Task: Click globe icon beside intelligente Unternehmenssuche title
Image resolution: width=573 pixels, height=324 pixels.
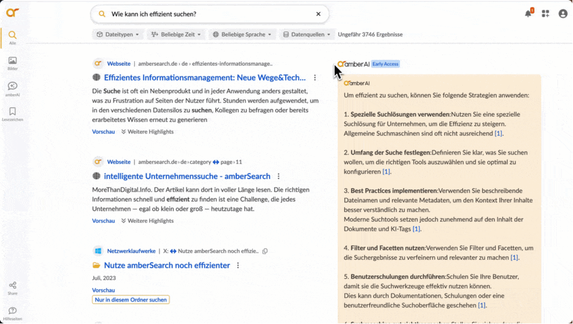Action: (96, 176)
